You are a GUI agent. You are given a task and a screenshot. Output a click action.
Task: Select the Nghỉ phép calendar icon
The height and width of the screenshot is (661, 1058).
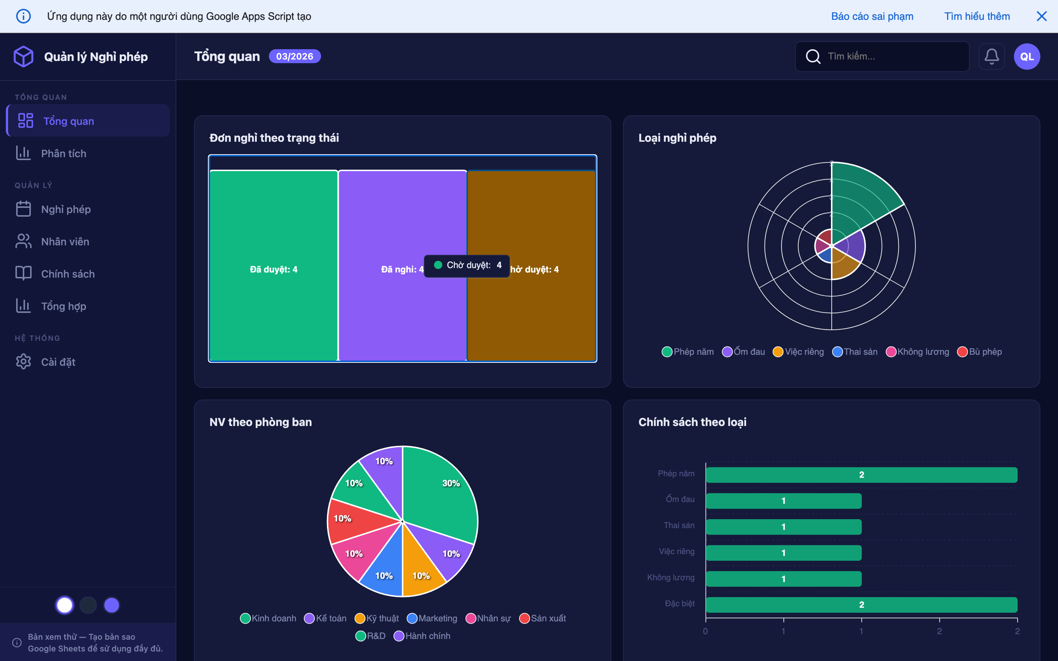(x=23, y=209)
